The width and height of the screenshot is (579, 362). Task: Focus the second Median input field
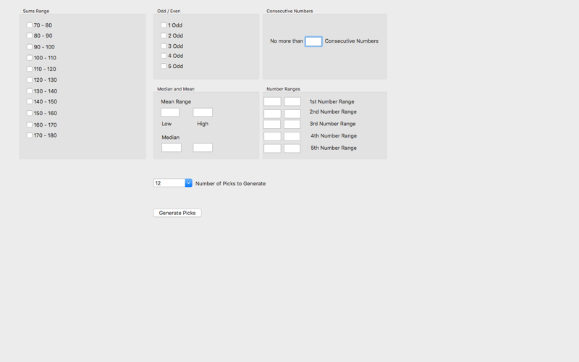click(x=203, y=148)
